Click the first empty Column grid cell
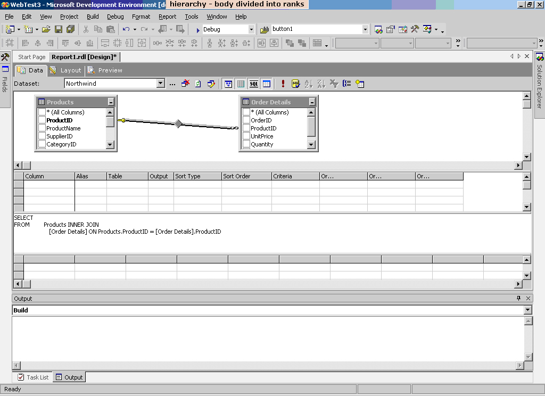Viewport: 545px width, 396px height. pyautogui.click(x=49, y=184)
